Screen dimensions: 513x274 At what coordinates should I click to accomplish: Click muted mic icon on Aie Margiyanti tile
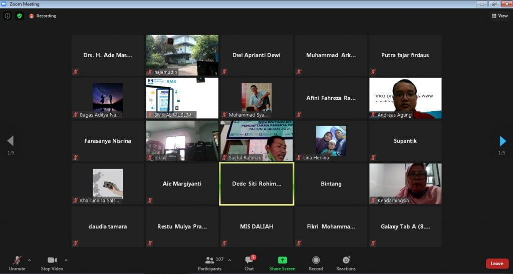[150, 200]
